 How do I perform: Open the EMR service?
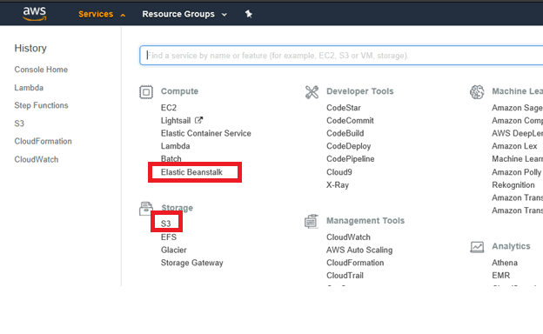pyautogui.click(x=500, y=276)
